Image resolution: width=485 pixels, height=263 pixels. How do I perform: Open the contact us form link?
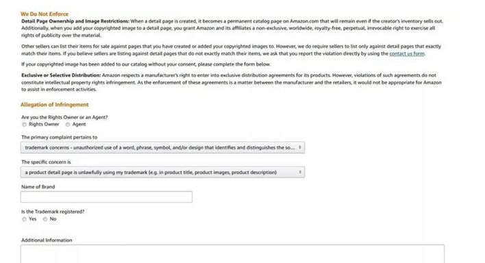pos(407,53)
